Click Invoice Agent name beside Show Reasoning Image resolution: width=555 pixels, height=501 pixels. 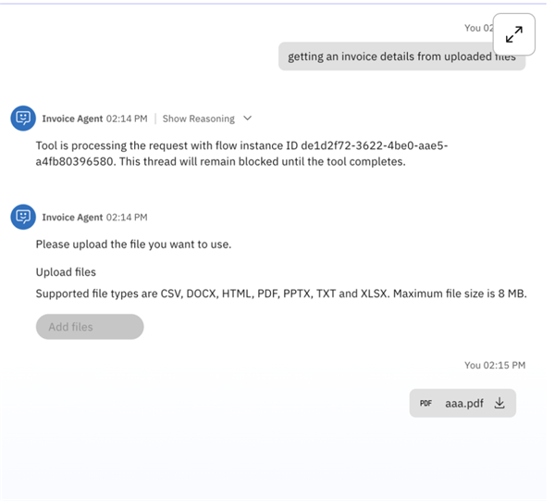click(72, 119)
